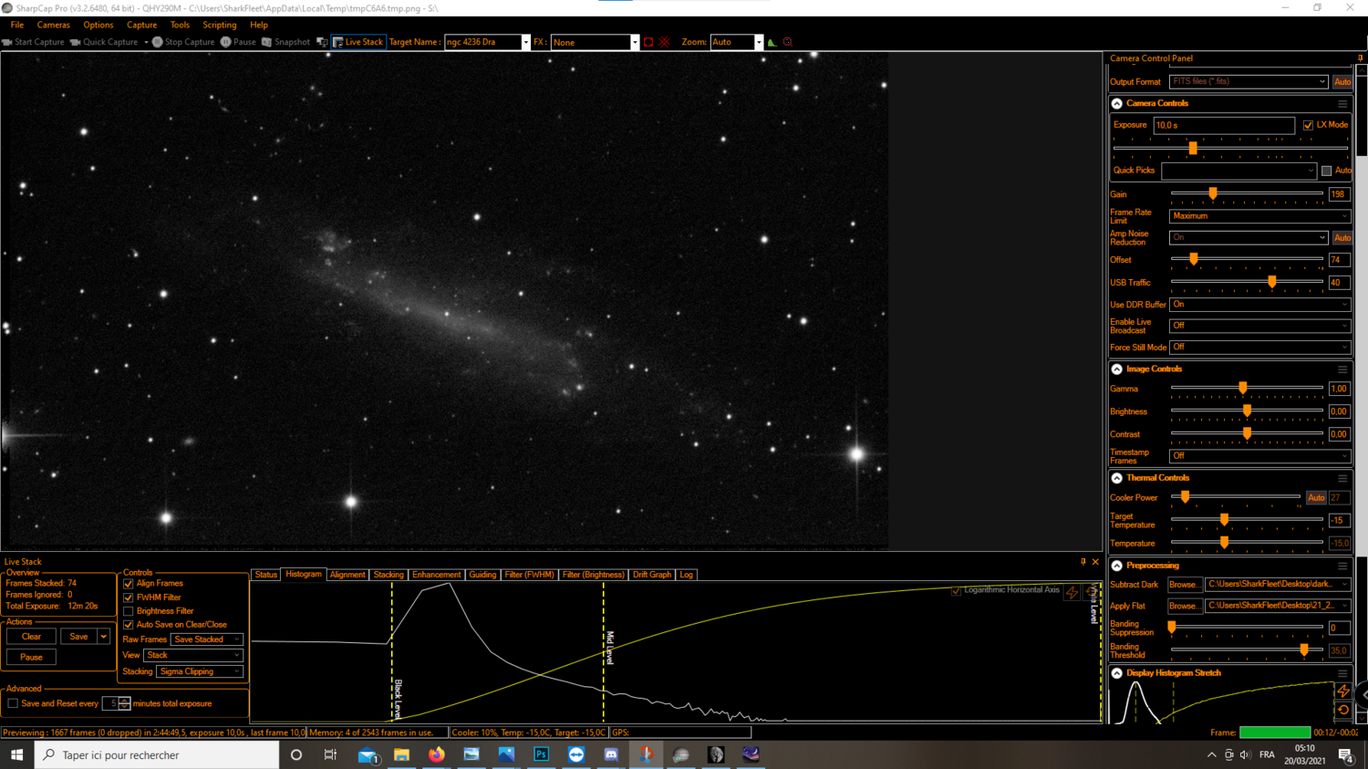Switch to the Drift Graph tab
This screenshot has width=1368, height=769.
651,574
